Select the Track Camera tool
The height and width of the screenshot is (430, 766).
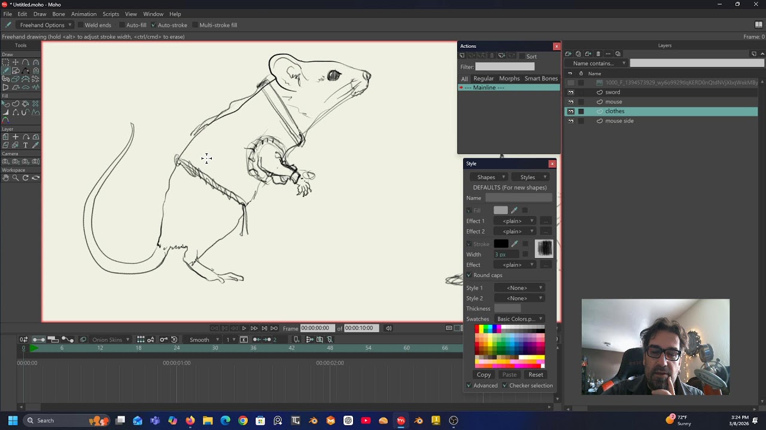pos(5,161)
